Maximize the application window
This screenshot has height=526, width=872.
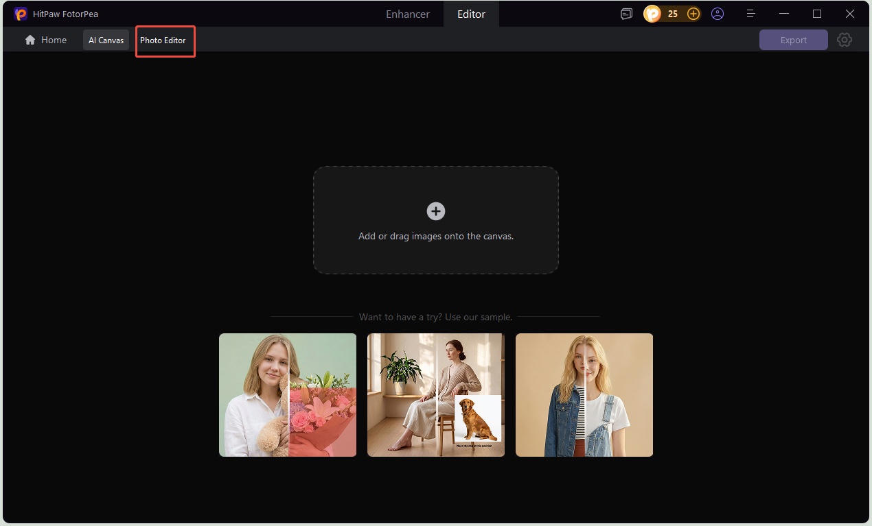(x=817, y=14)
